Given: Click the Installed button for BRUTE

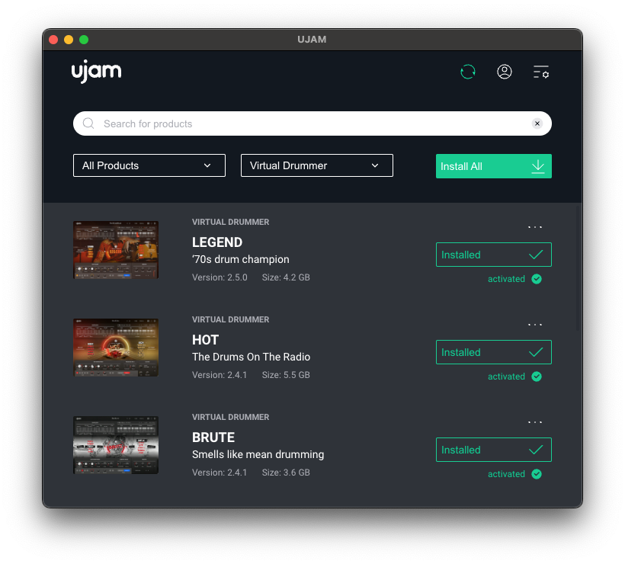Looking at the screenshot, I should [x=493, y=450].
